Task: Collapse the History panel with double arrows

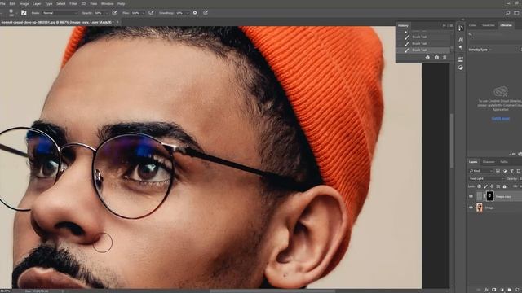Action: click(x=444, y=25)
